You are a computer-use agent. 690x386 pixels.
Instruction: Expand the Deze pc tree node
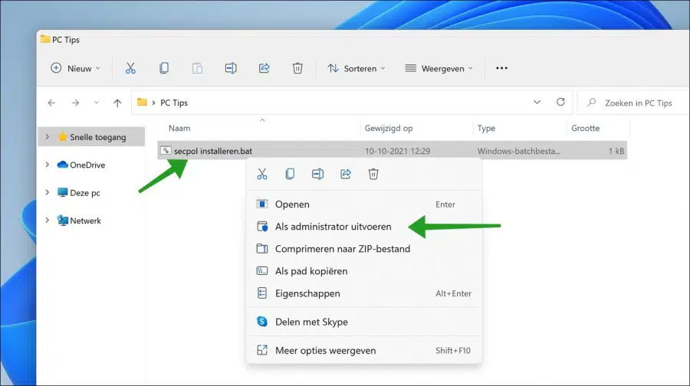point(47,192)
